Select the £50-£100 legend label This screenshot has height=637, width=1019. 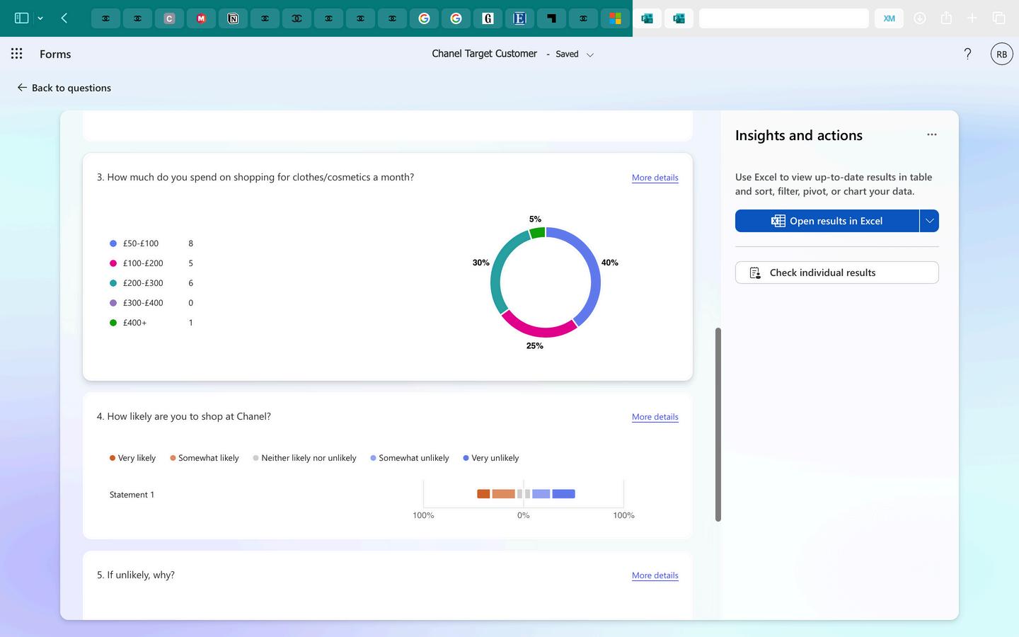141,243
